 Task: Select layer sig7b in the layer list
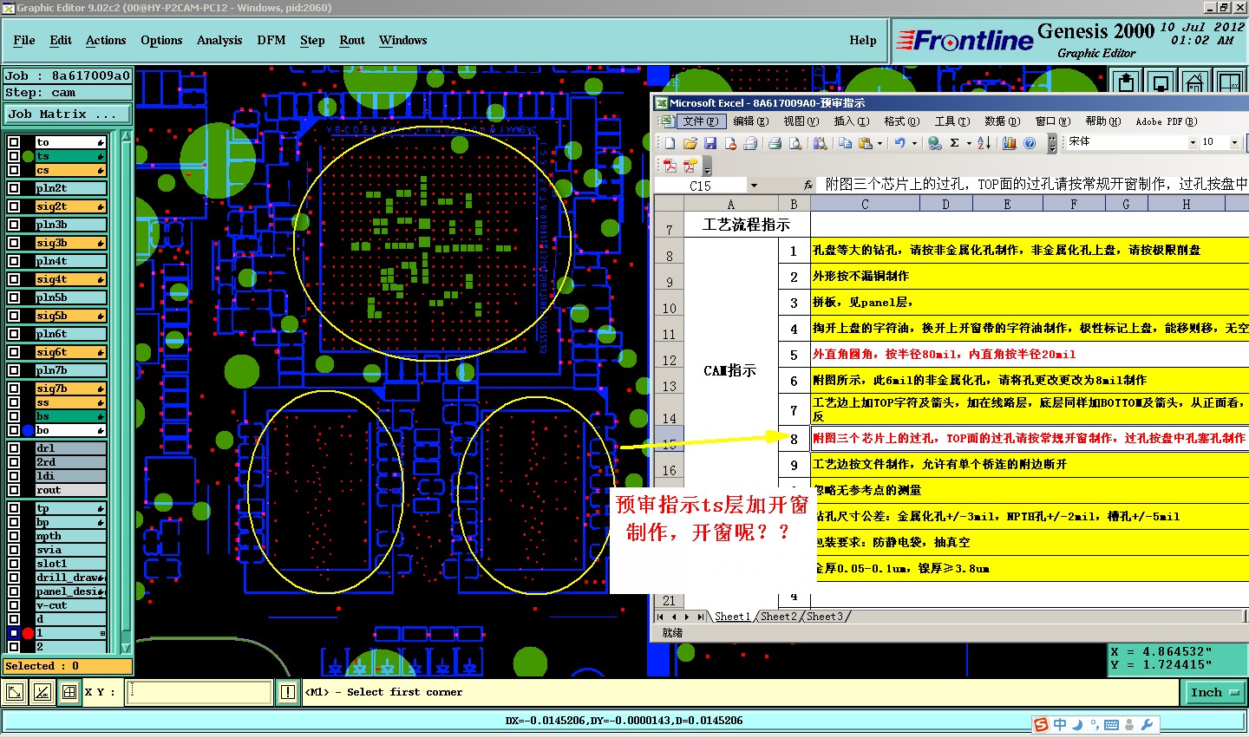[x=70, y=389]
